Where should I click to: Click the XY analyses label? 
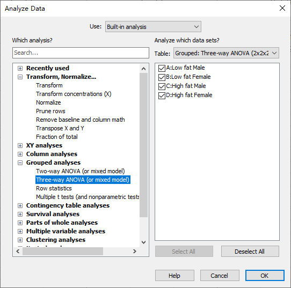point(44,145)
